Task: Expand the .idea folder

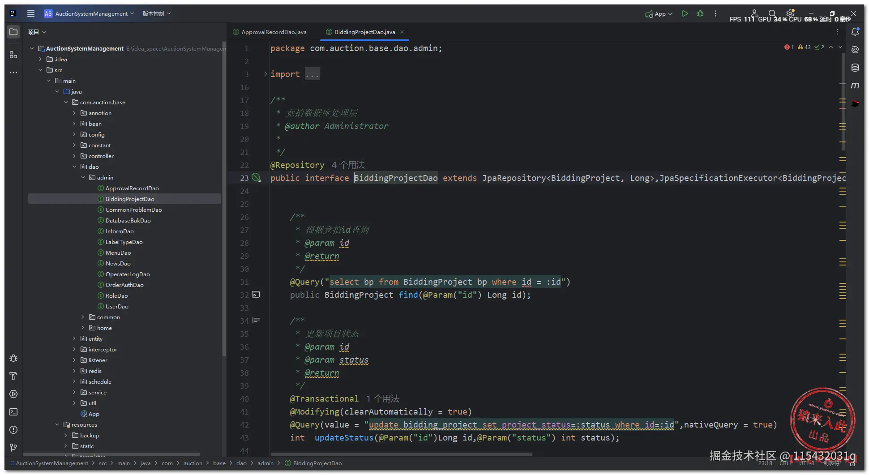Action: 40,59
